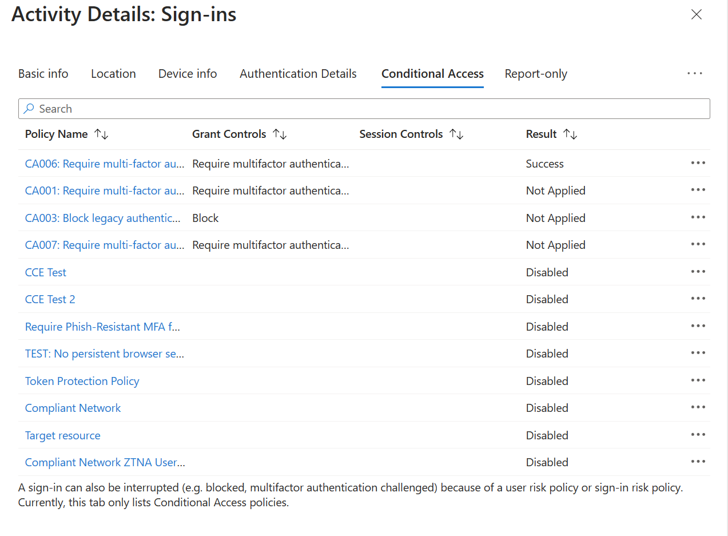This screenshot has height=536, width=728.
Task: Click the policy Search input field
Action: coord(364,109)
